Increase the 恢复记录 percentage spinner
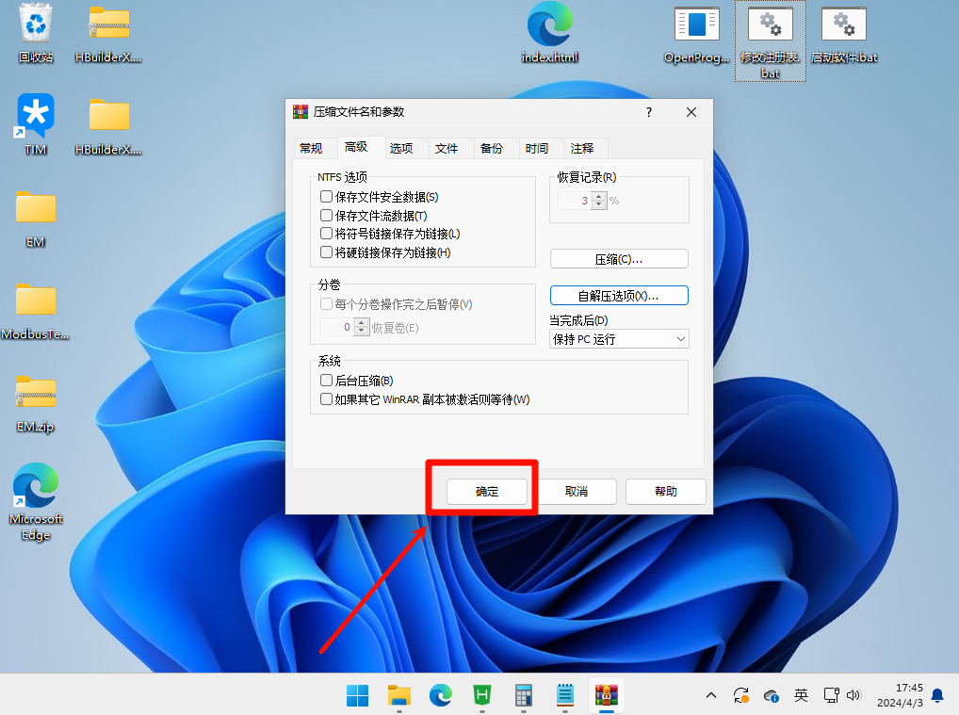 [599, 196]
